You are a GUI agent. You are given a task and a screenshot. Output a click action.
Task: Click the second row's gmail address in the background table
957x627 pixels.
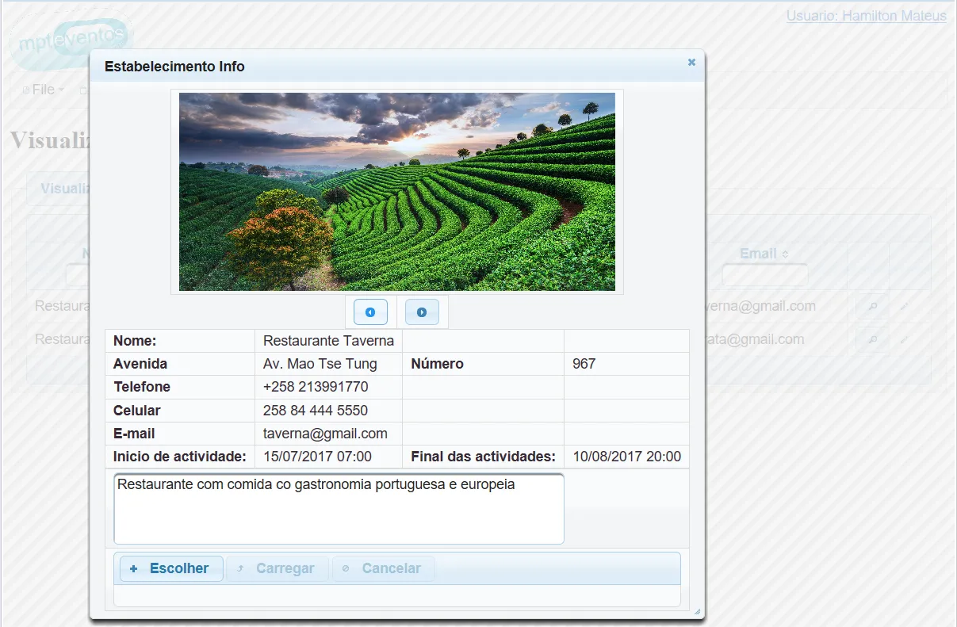click(754, 339)
